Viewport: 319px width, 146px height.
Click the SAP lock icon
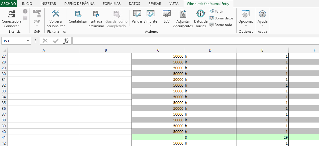37,14
